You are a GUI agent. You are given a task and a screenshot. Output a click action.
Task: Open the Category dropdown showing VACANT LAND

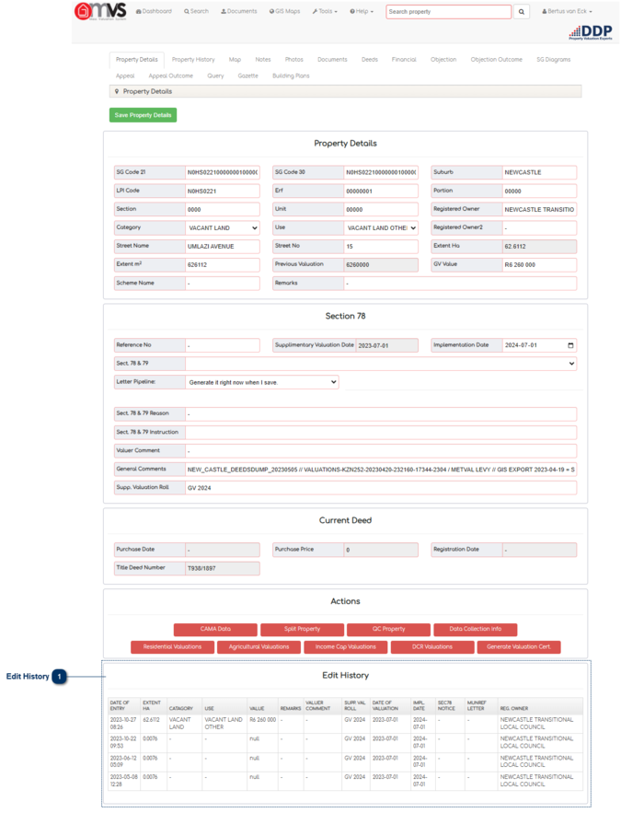[x=223, y=228]
